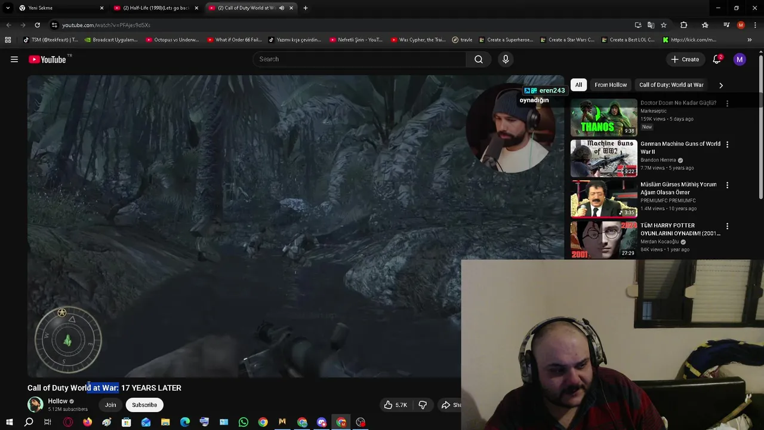Select the All filter chip
Image resolution: width=764 pixels, height=430 pixels.
coord(578,85)
